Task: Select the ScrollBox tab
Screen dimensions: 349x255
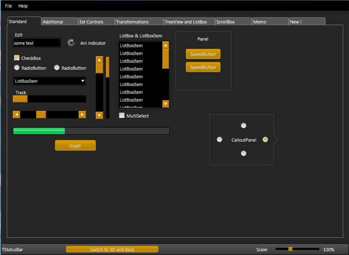Action: pos(233,22)
